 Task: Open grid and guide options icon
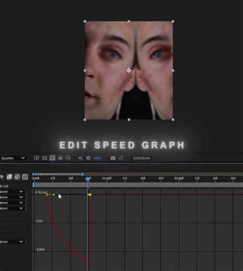[68, 158]
